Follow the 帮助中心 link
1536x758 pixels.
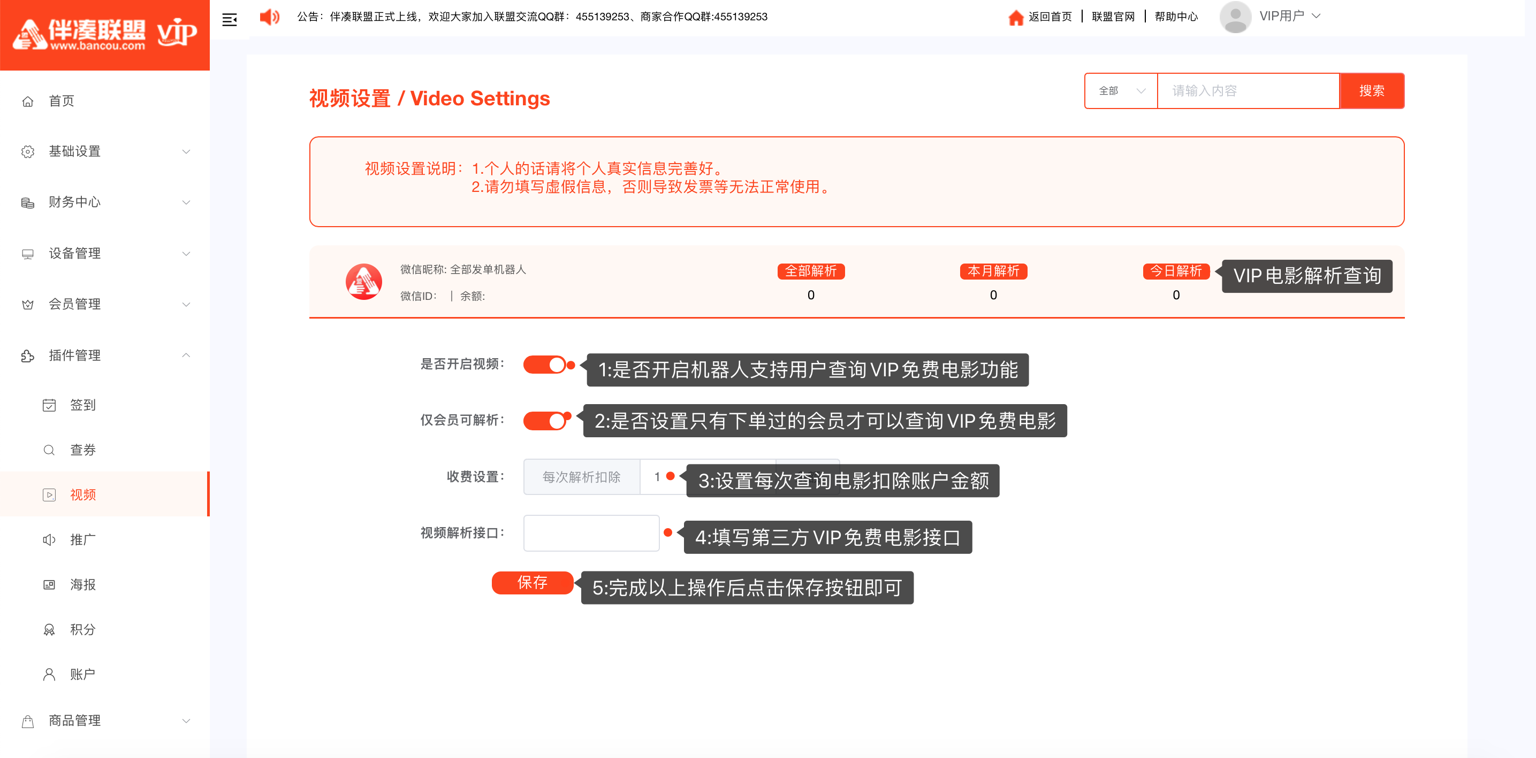(1176, 17)
